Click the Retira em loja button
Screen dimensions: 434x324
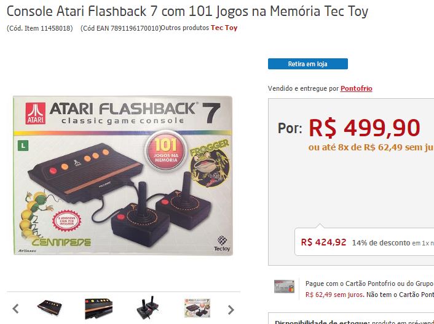pos(308,64)
